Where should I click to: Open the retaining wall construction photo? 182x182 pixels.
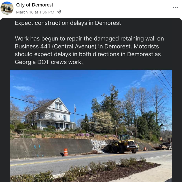pyautogui.click(x=91, y=126)
